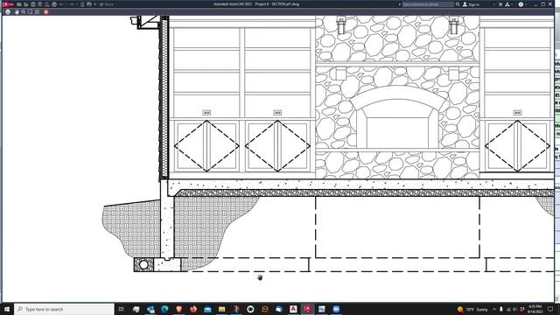Switch to the red AutoCAD taskbar icon
The height and width of the screenshot is (315, 560).
point(307,309)
